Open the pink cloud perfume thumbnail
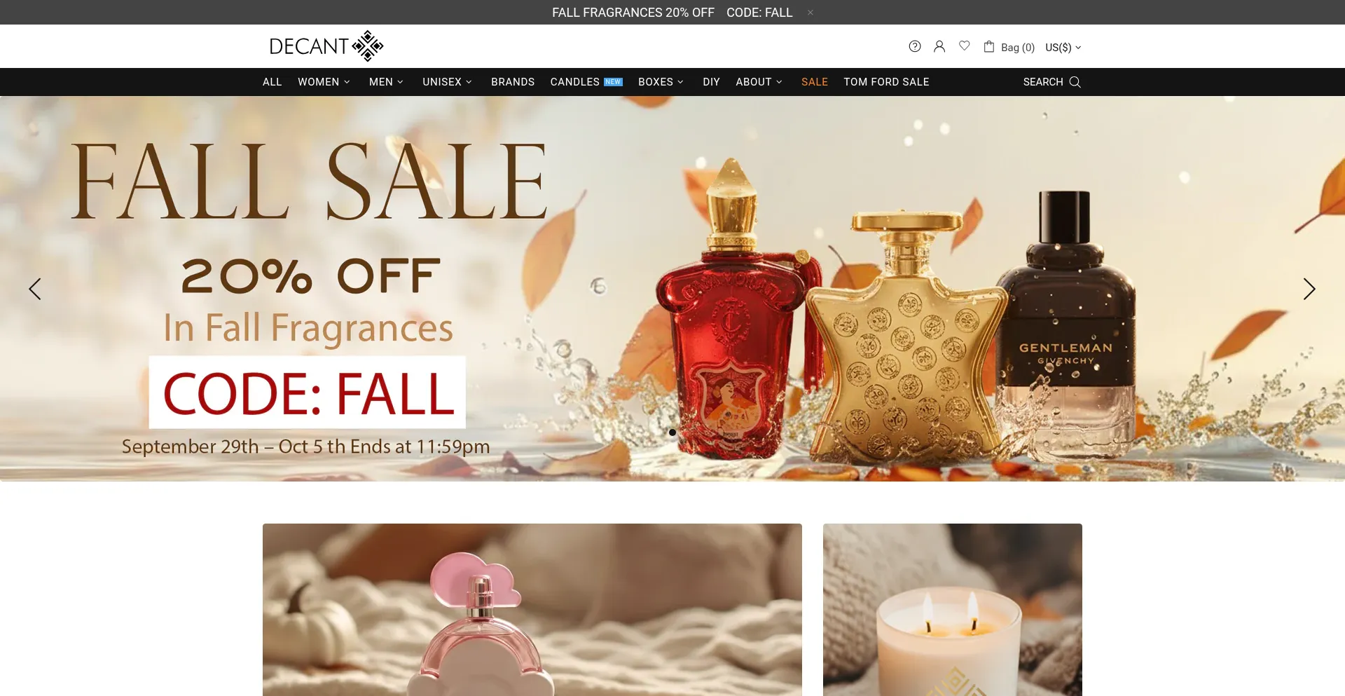 pos(532,610)
